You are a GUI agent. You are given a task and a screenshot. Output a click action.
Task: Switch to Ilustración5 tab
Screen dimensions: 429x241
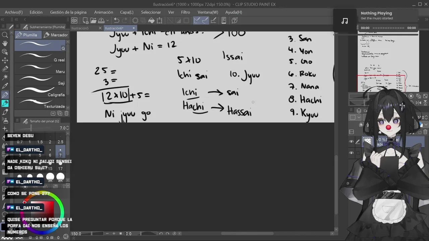(x=80, y=28)
